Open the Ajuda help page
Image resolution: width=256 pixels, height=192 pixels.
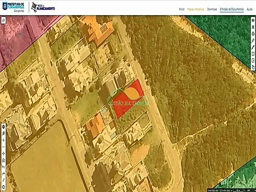(249, 9)
